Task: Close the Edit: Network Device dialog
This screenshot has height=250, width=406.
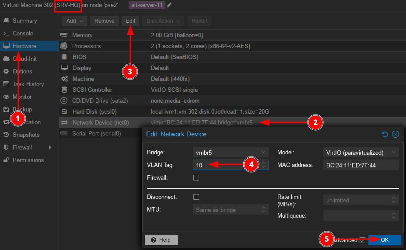Action: [395, 134]
